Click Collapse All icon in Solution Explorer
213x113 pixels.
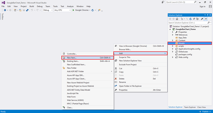coord(194,19)
